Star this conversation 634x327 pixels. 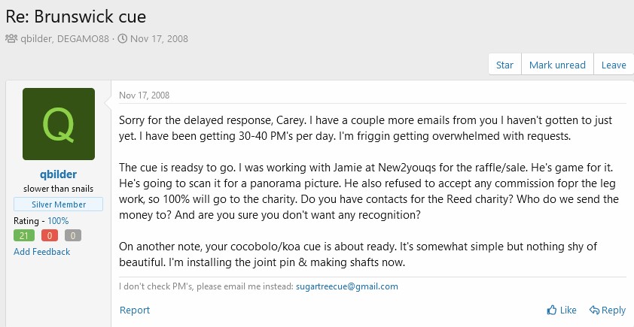tap(504, 65)
